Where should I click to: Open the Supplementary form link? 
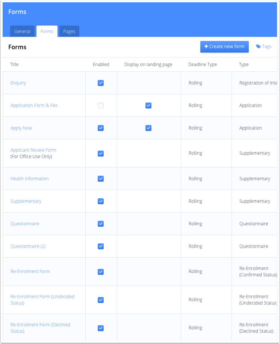click(26, 201)
